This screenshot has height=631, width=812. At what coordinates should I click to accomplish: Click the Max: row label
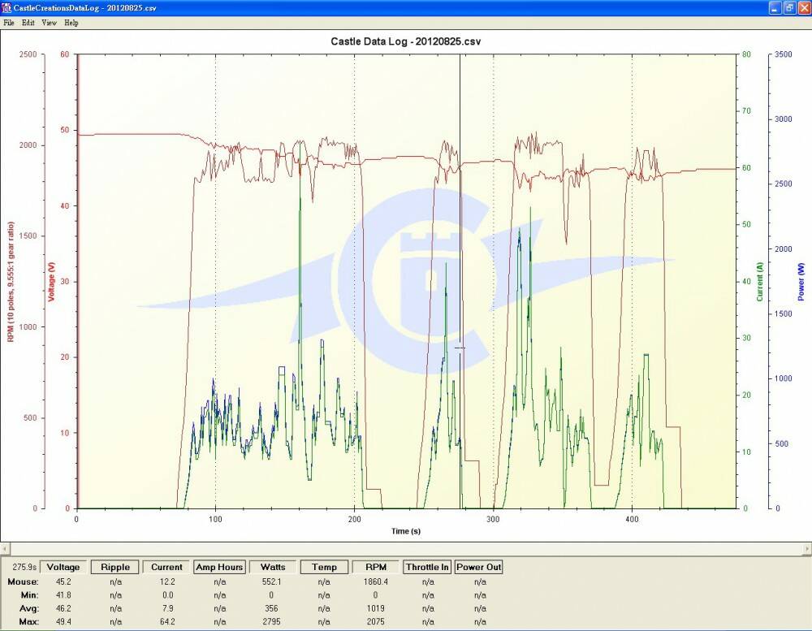(28, 622)
